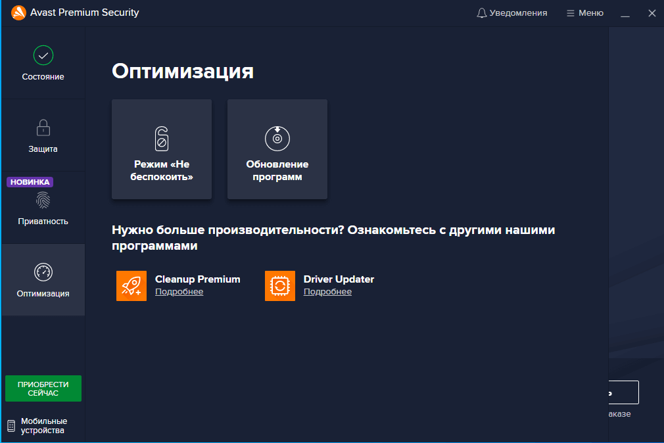The width and height of the screenshot is (664, 443).
Task: Open Подробнее link under Cleanup Premium
Action: pos(179,292)
